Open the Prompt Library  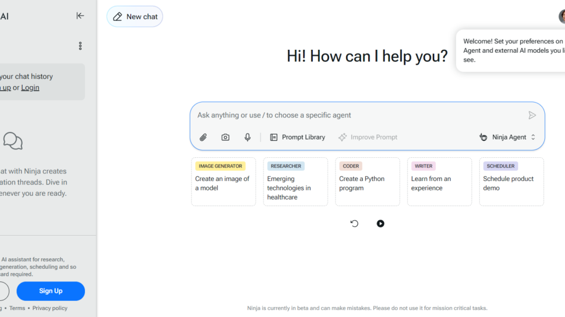[x=297, y=137]
